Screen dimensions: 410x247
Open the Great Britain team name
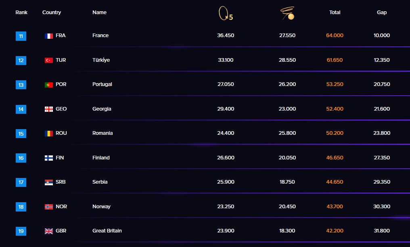107,231
